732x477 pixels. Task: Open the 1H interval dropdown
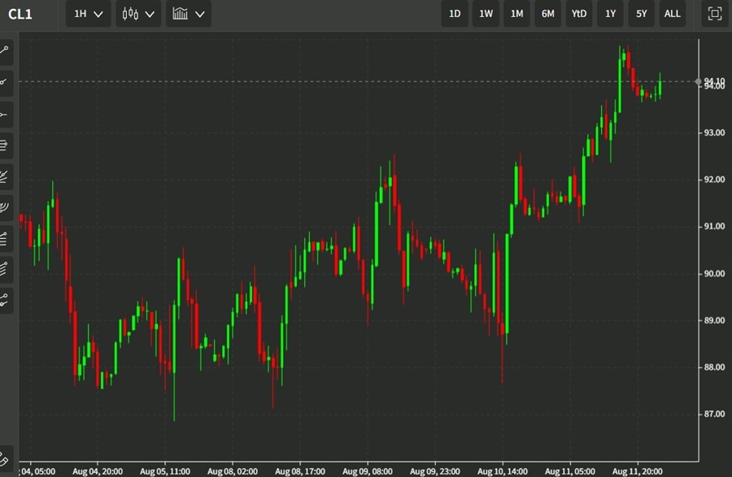click(x=88, y=14)
